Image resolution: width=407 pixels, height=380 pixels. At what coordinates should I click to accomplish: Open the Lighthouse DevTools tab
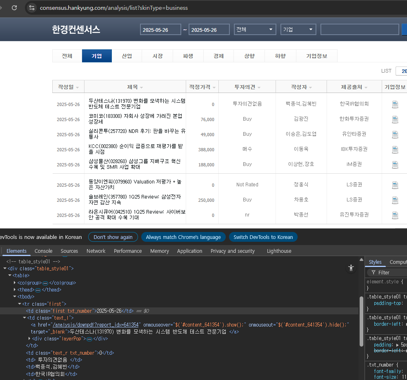[279, 251]
